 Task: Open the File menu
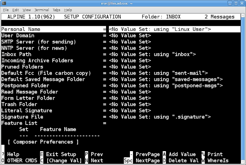(x=6, y=10)
